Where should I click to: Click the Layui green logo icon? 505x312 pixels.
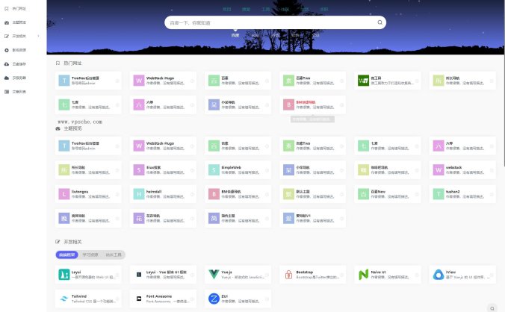[64, 275]
